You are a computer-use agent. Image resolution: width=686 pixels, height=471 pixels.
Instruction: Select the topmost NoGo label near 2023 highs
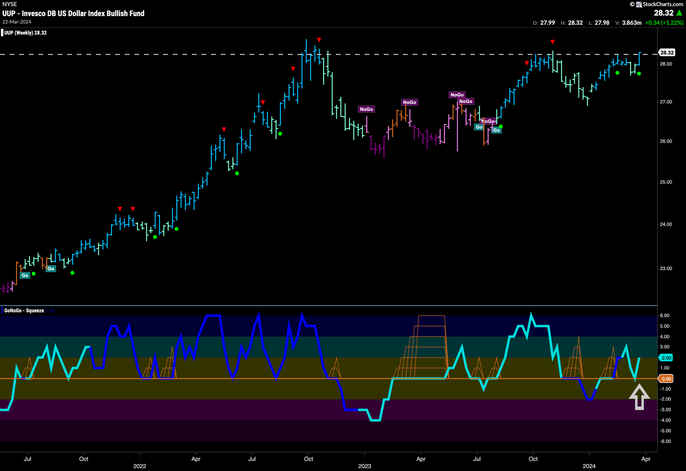pyautogui.click(x=457, y=95)
